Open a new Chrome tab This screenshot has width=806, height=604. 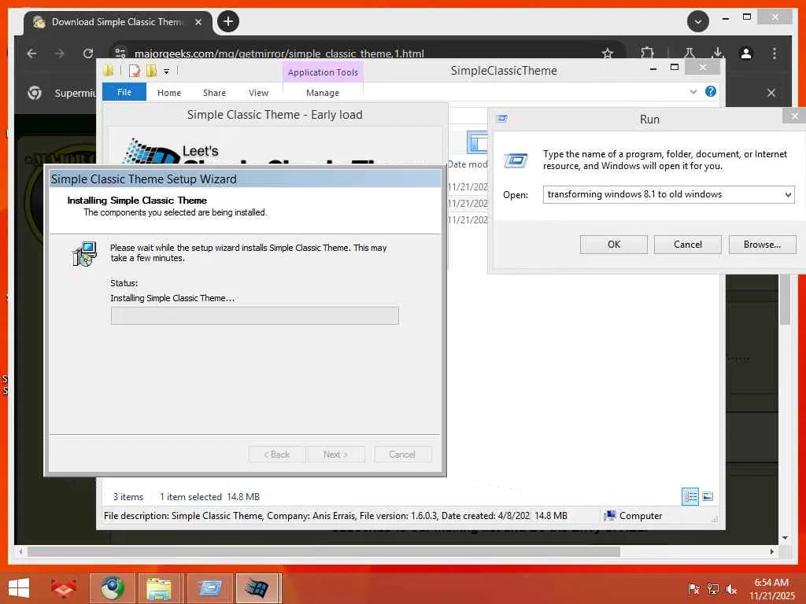point(228,21)
